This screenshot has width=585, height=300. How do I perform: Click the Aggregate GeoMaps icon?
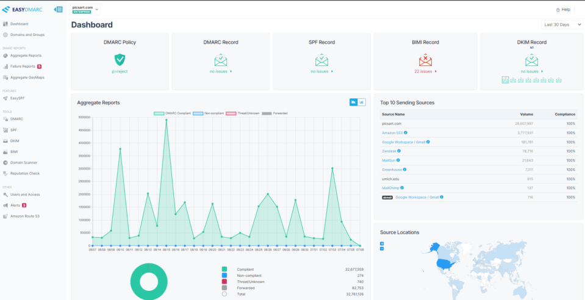(5, 77)
